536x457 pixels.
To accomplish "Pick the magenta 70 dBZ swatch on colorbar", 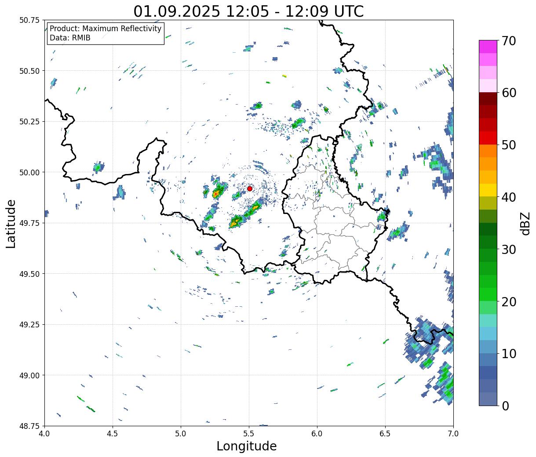I will click(488, 47).
